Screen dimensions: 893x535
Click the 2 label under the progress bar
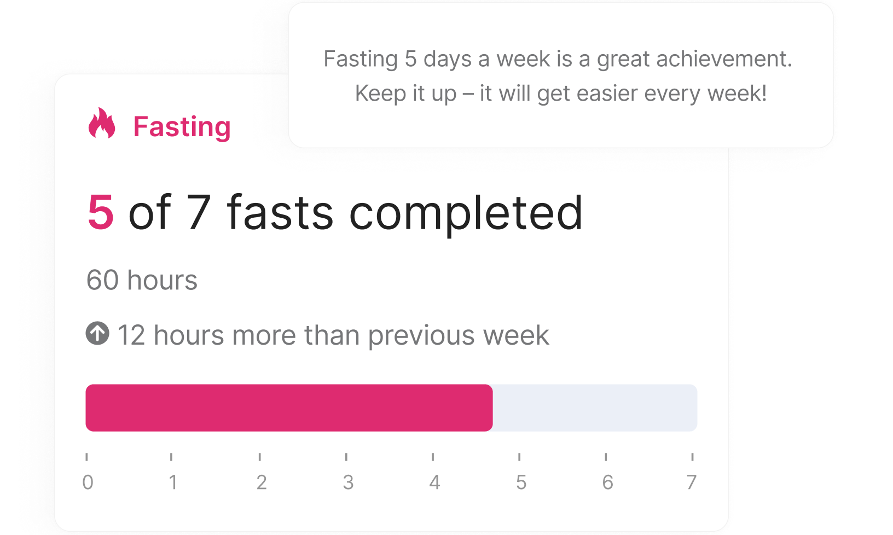[x=262, y=482]
